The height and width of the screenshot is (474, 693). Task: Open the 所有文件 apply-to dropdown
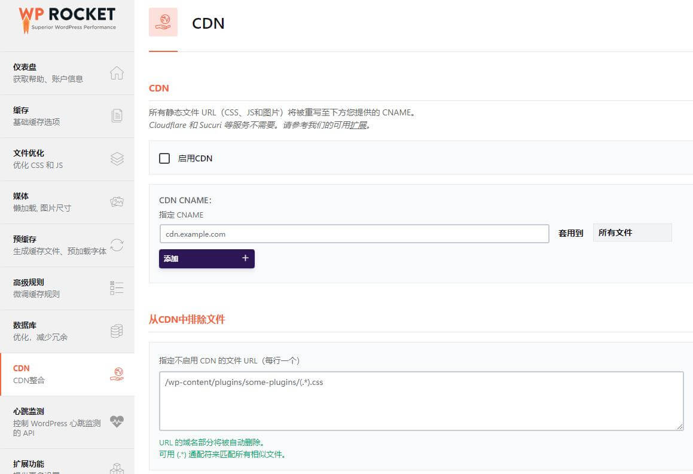[632, 233]
